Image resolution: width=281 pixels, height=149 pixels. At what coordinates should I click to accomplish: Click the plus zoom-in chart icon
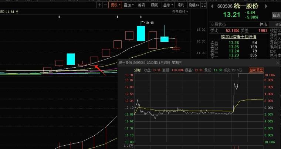point(99,5)
